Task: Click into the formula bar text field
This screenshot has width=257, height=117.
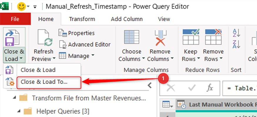Action: (240, 88)
